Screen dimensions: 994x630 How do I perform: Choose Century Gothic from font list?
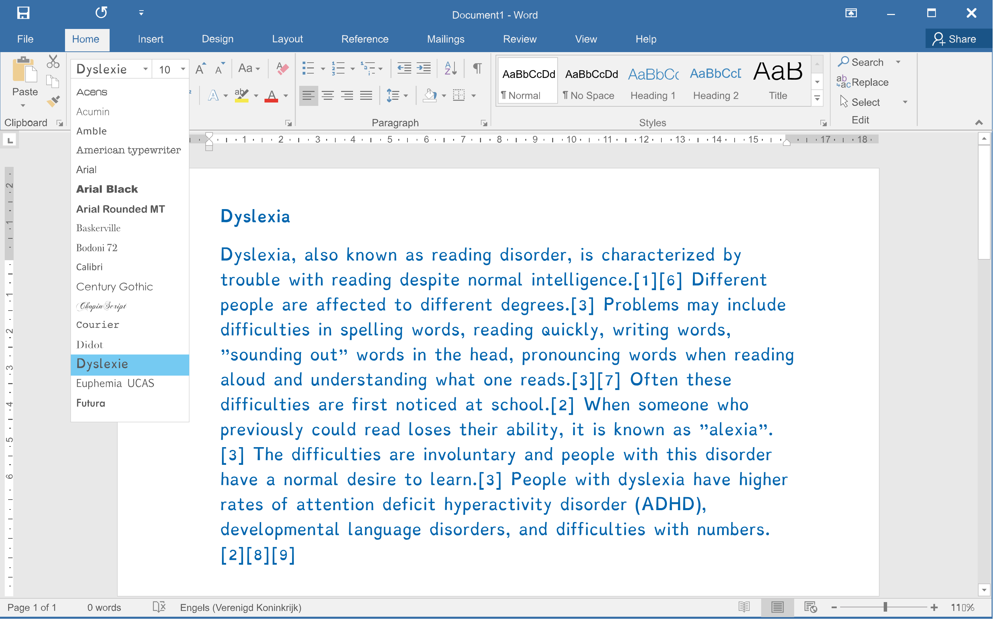(x=114, y=286)
